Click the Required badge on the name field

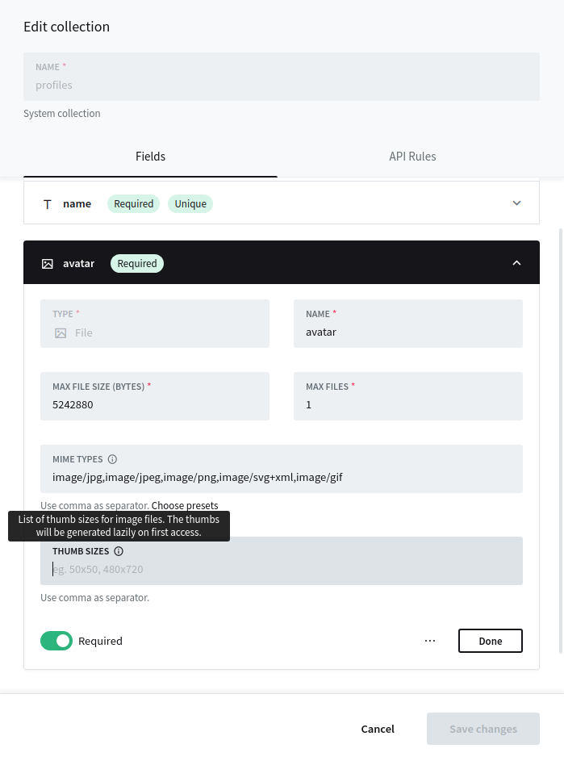(x=134, y=203)
